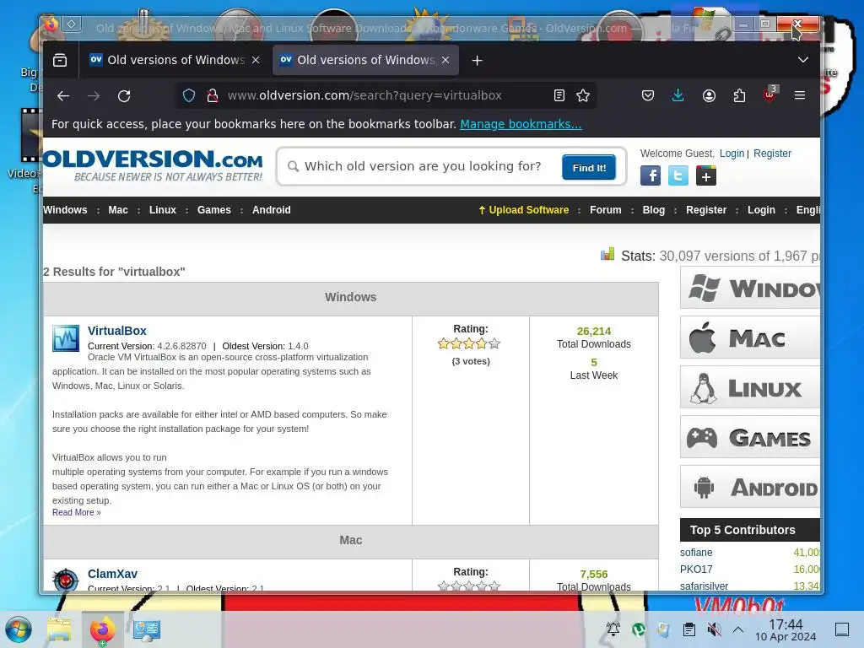This screenshot has height=648, width=864.
Task: Open the Games navigation menu item
Action: 213,210
